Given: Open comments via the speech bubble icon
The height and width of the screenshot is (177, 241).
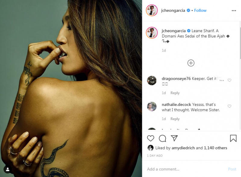Looking at the screenshot, I should point(162,138).
